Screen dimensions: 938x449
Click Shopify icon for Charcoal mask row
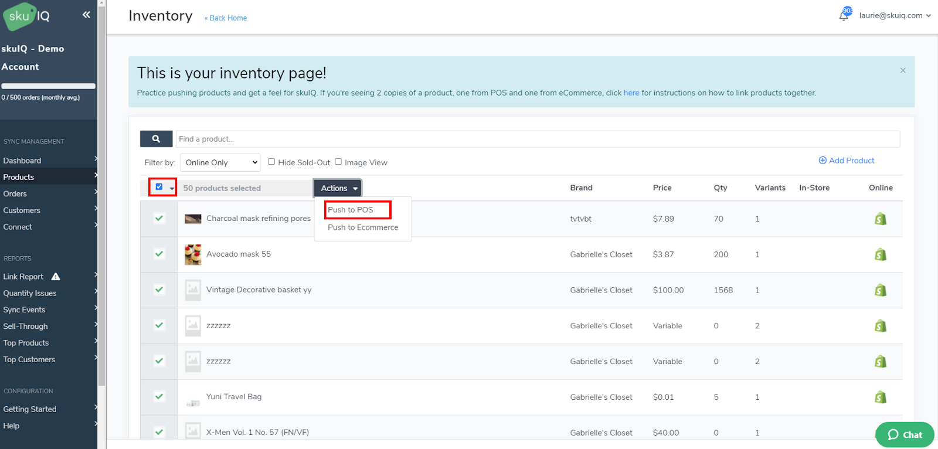(x=880, y=219)
